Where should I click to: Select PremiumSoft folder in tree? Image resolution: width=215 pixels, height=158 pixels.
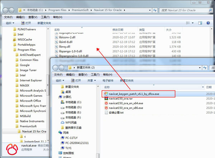click(x=28, y=126)
